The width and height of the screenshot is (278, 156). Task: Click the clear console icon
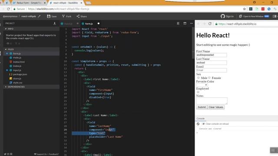pos(198,124)
